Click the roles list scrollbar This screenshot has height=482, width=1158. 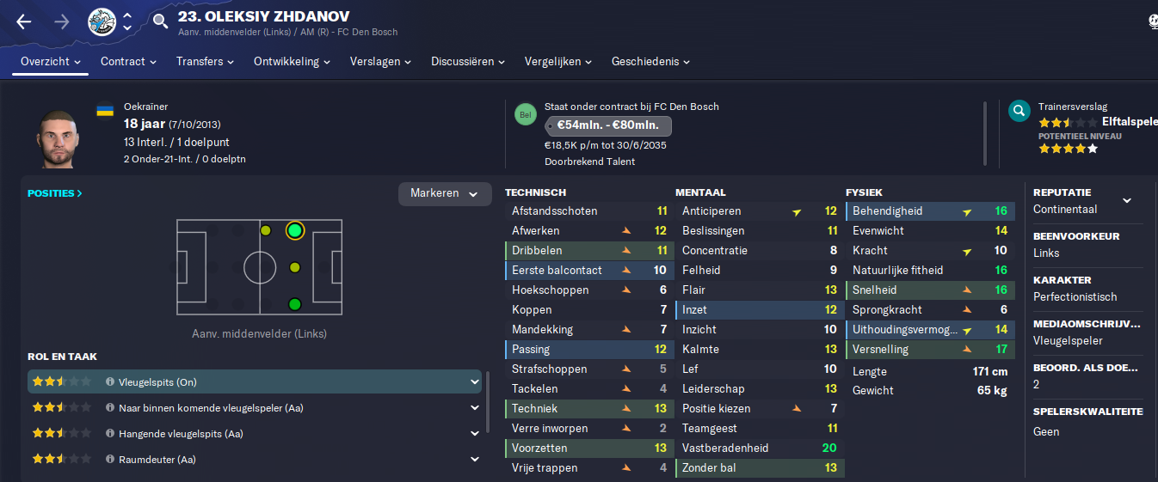tap(489, 402)
